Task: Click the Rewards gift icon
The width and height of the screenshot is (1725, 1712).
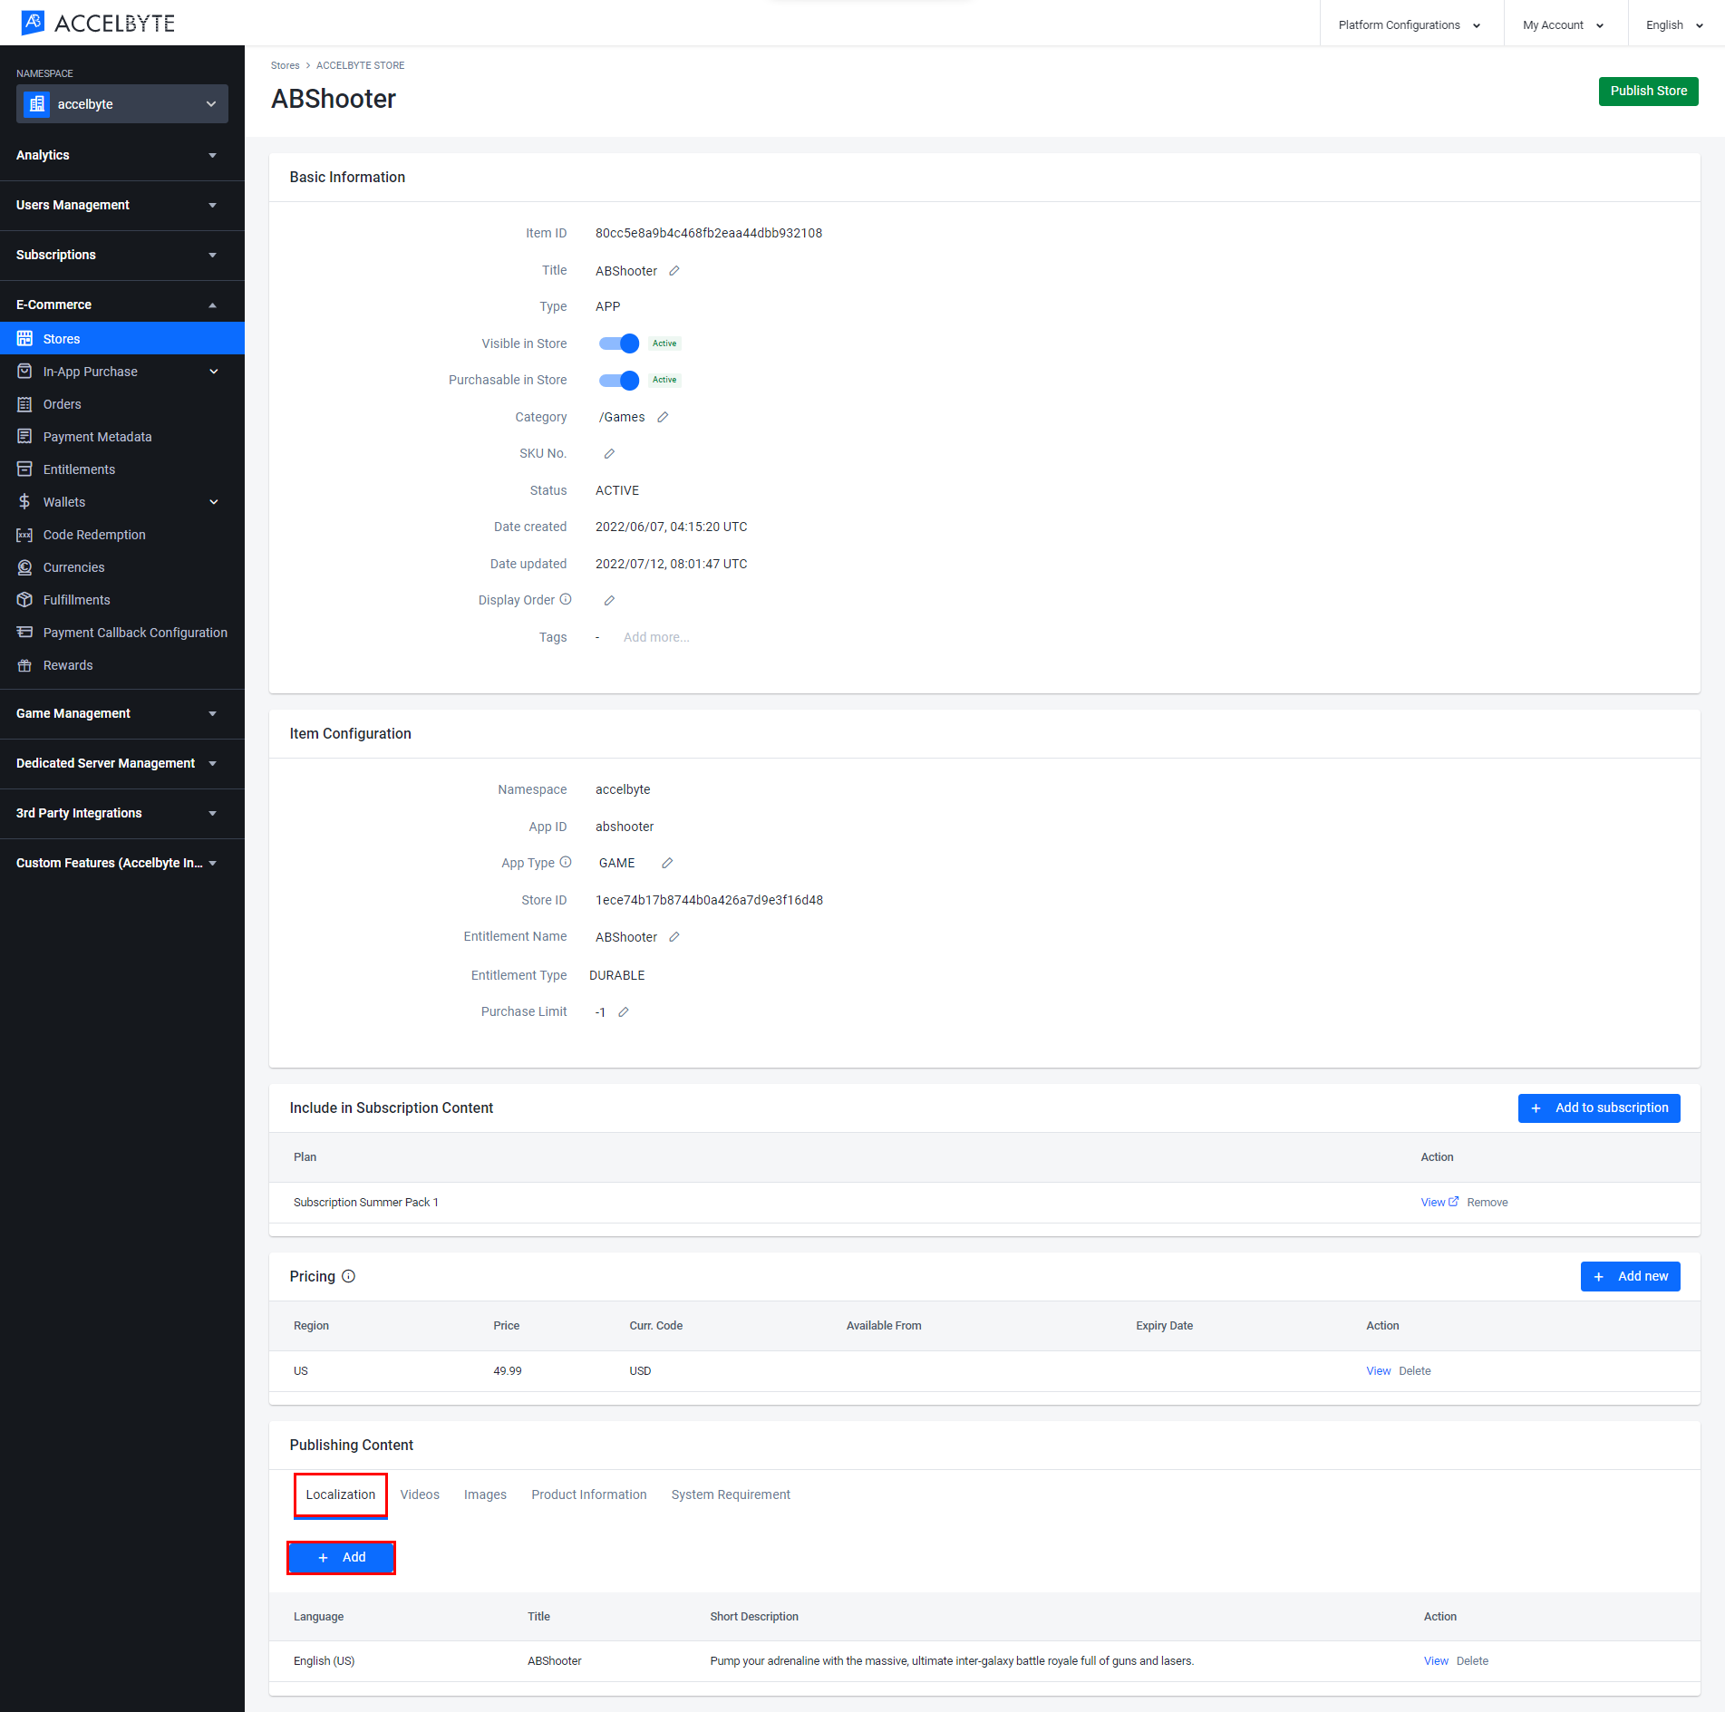Action: tap(24, 665)
